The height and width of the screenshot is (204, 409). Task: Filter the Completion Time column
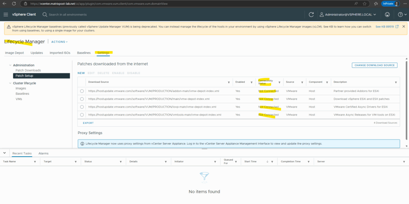pos(309,162)
